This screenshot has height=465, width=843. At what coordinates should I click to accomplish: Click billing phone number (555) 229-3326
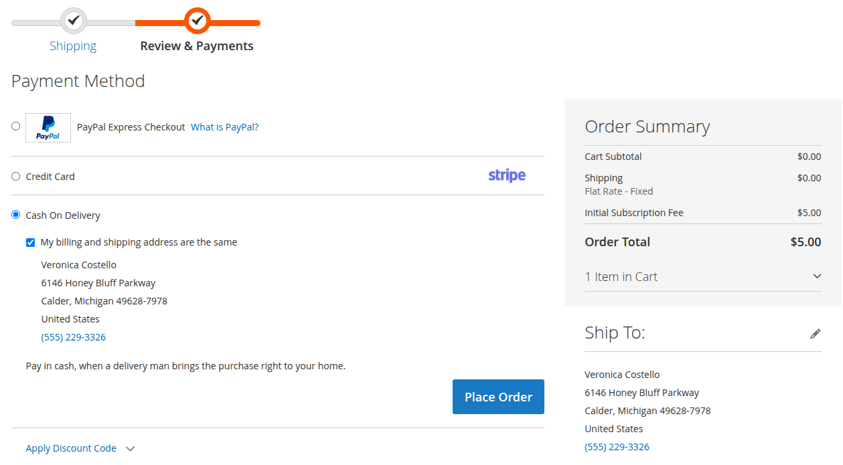(74, 337)
